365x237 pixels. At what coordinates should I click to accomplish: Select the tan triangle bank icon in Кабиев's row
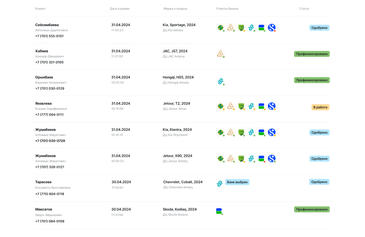pos(220,54)
